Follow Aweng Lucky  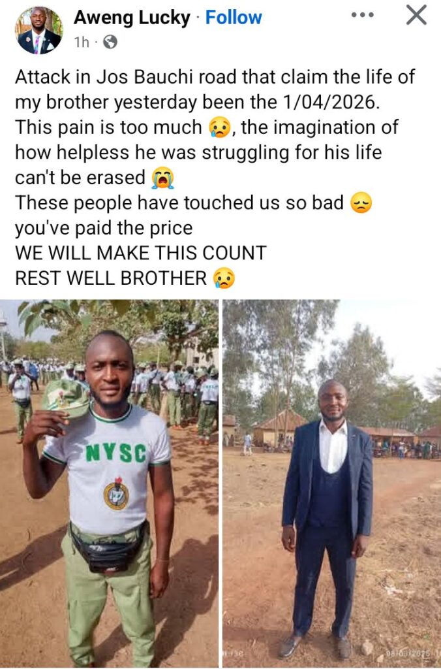coord(234,18)
